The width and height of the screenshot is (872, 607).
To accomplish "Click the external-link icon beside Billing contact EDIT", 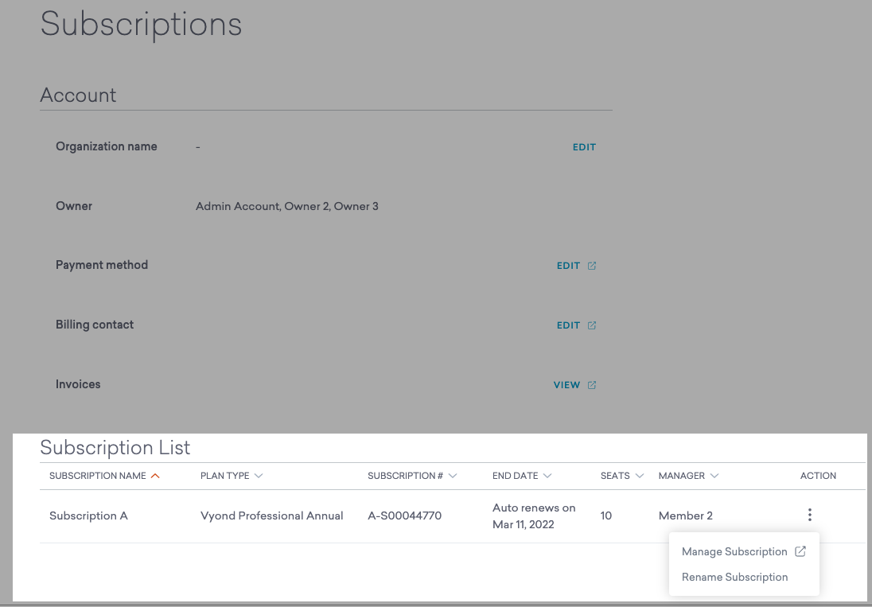I will coord(592,325).
